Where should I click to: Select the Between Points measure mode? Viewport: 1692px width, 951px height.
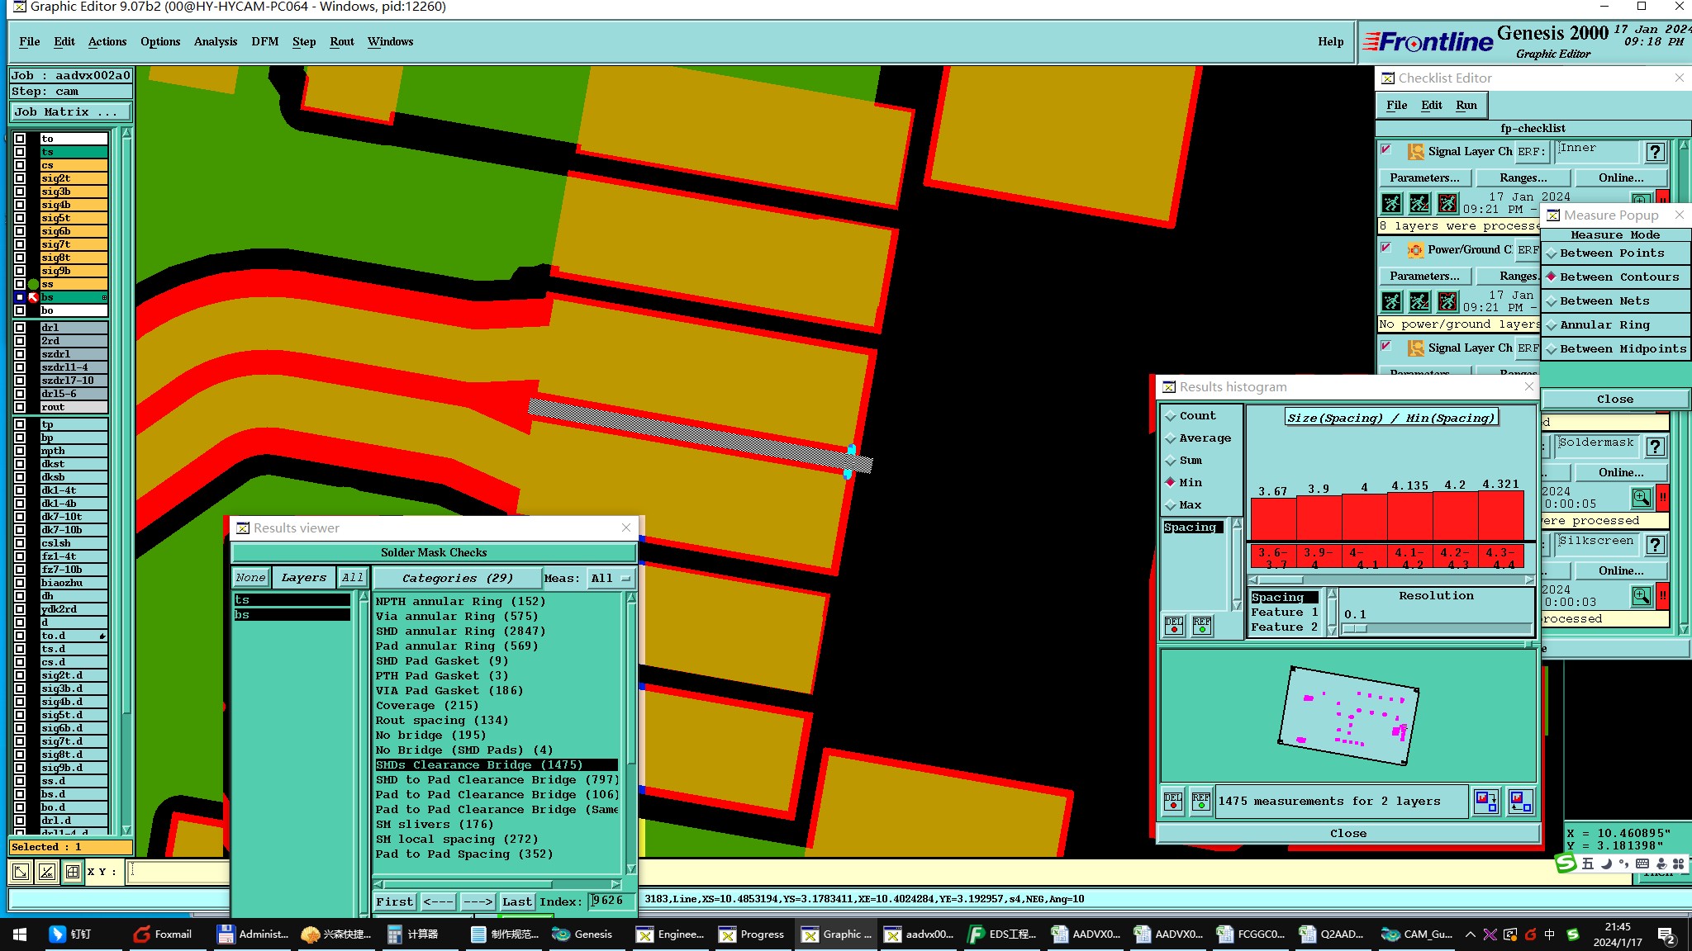1611,253
